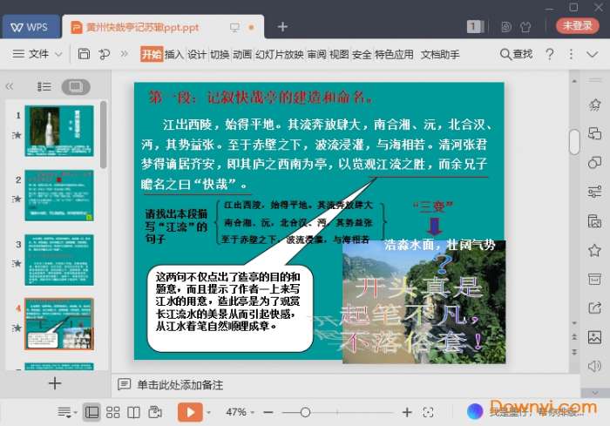Open the 安全 ribbon tab
Image resolution: width=610 pixels, height=426 pixels.
[362, 54]
